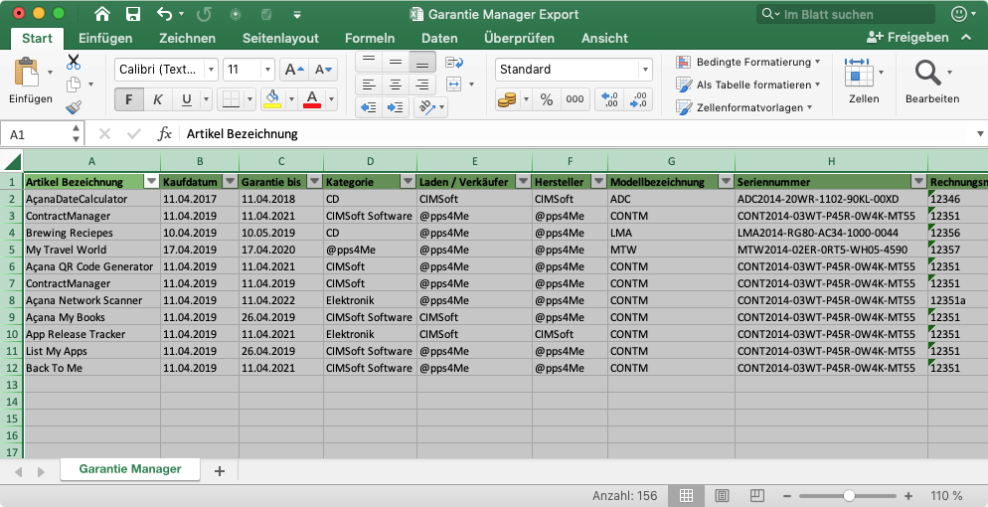The image size is (988, 507).
Task: Open filter dropdown for Garantie bis
Action: click(314, 181)
